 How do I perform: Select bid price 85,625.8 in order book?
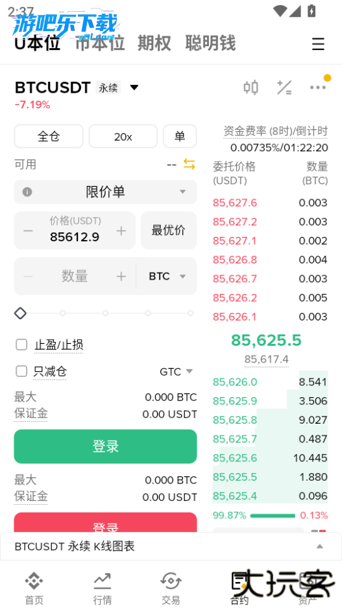[x=235, y=420]
